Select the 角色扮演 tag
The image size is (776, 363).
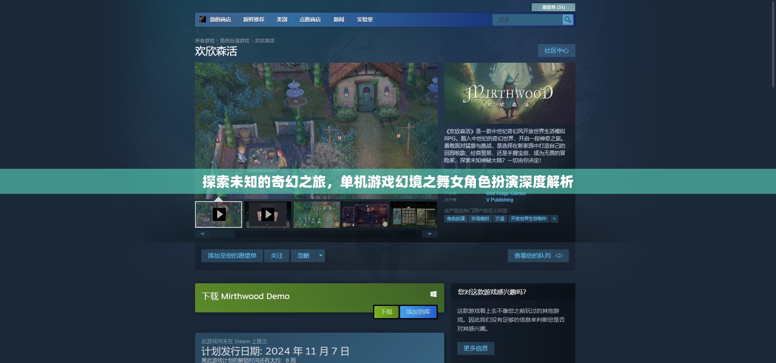(456, 219)
